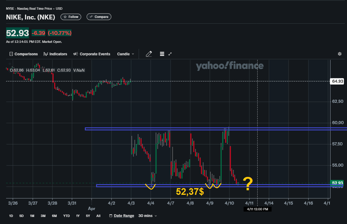This screenshot has width=347, height=224.
Task: Select the 1D time range
Action: [11, 216]
